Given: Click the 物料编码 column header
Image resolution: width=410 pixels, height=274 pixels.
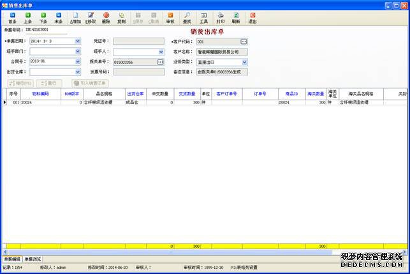Looking at the screenshot, I should [x=40, y=93].
